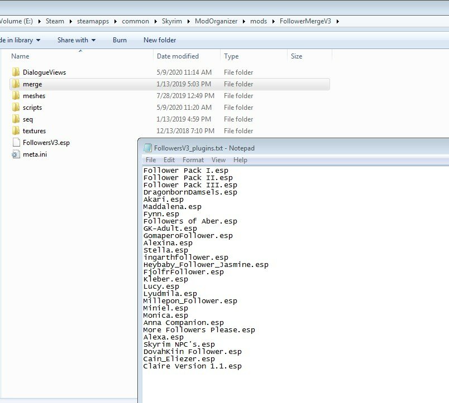Viewport: 449px width, 403px height.
Task: Select the seq folder name
Action: pos(28,119)
